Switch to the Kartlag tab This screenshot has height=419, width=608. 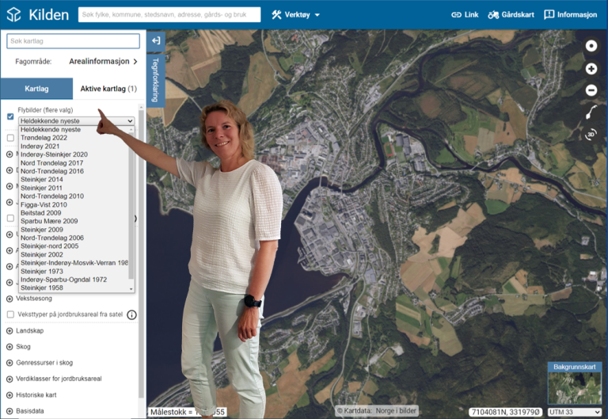tap(36, 89)
